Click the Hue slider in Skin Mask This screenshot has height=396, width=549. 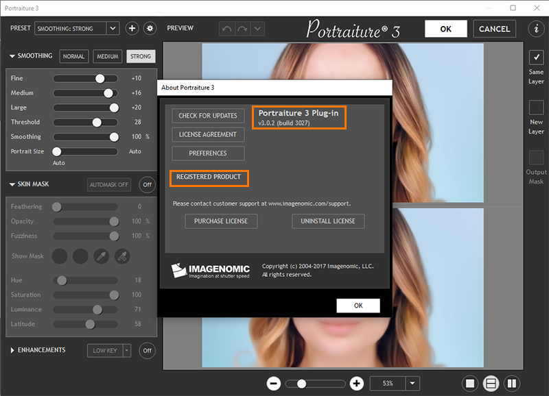[85, 280]
